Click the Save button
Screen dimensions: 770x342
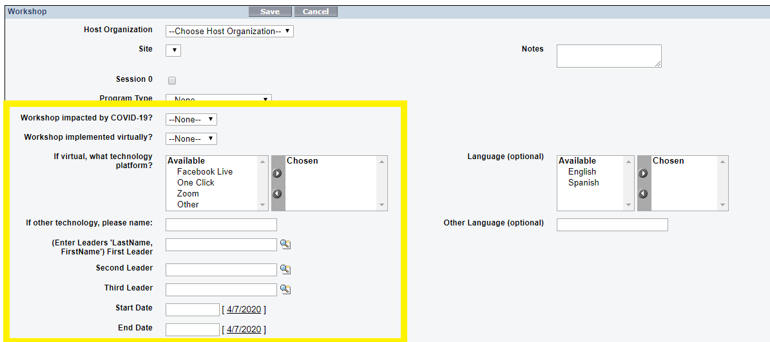270,12
